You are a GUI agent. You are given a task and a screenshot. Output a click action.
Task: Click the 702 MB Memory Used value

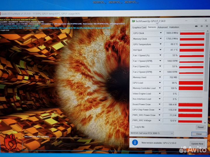tap(173, 77)
